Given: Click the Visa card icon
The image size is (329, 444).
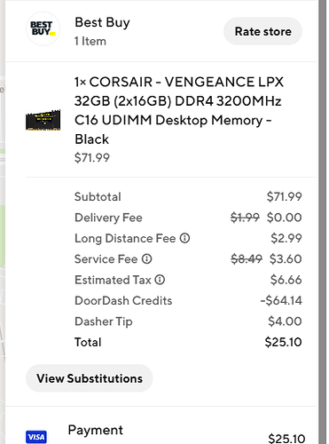Looking at the screenshot, I should (x=36, y=437).
